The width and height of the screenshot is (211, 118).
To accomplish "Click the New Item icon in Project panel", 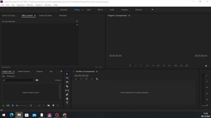I will tap(53, 106).
